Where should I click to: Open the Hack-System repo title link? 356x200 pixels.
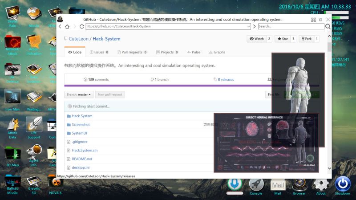click(106, 39)
